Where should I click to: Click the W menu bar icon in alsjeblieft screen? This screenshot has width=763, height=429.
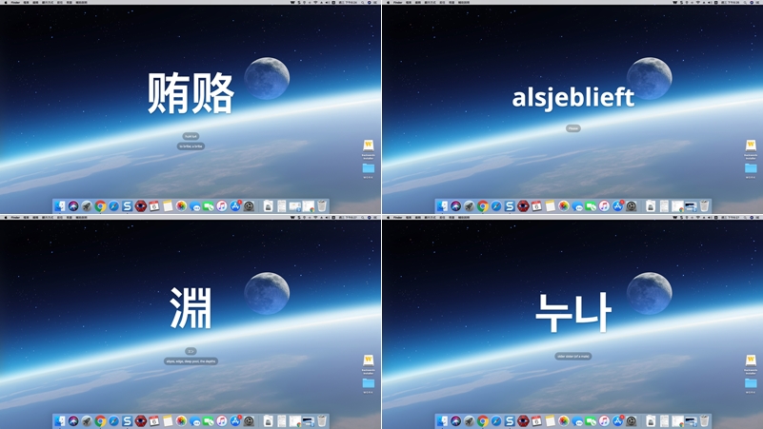click(675, 3)
